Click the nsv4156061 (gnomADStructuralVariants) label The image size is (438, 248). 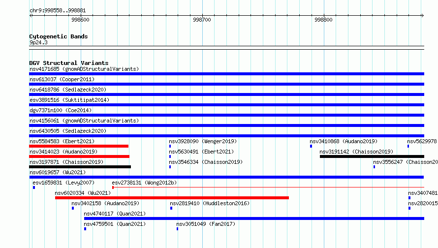pyautogui.click(x=84, y=121)
